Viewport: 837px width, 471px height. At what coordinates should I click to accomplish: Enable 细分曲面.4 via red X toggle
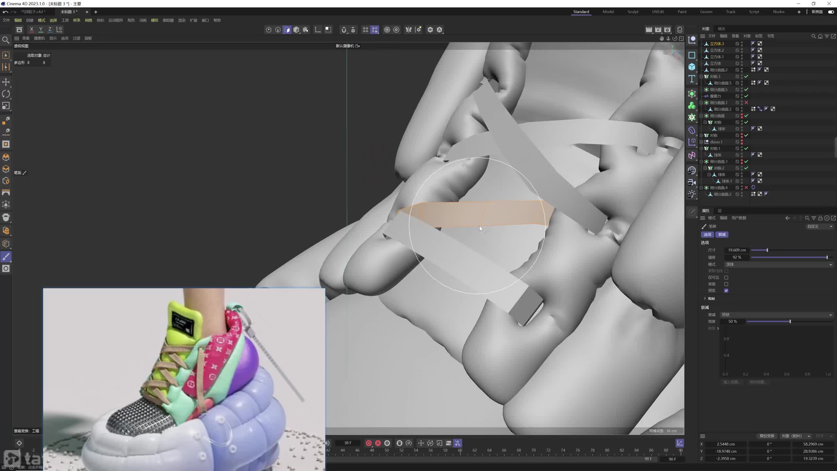click(746, 188)
